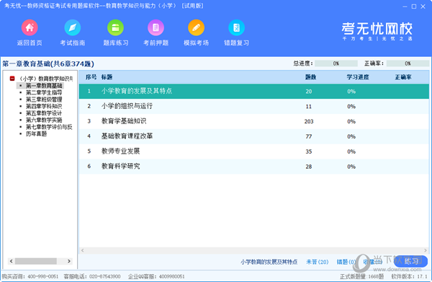Click the 题数 column header

tap(310, 77)
